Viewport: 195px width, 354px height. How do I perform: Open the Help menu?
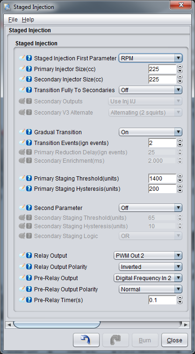coord(28,20)
